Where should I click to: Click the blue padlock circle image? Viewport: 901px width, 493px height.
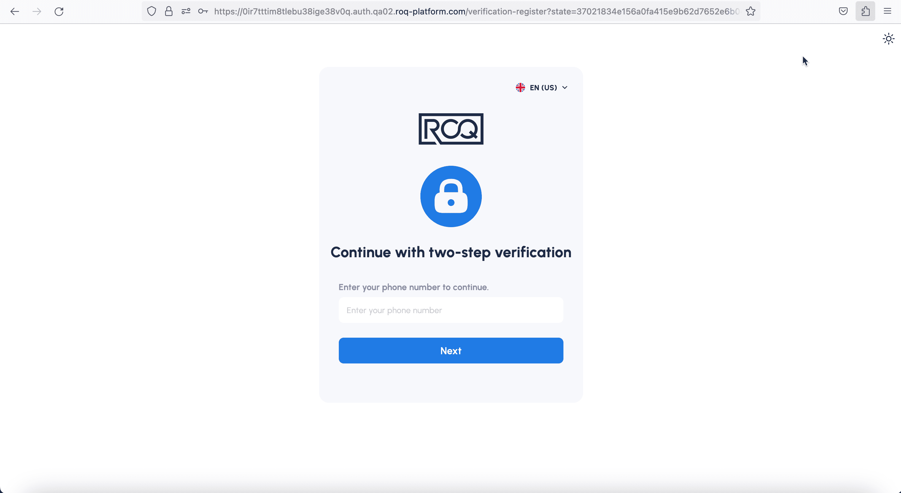click(x=451, y=196)
